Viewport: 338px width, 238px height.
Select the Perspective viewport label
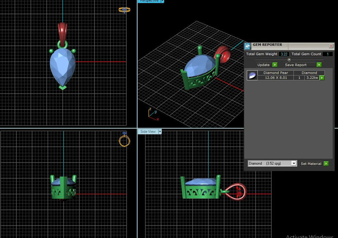tap(149, 1)
